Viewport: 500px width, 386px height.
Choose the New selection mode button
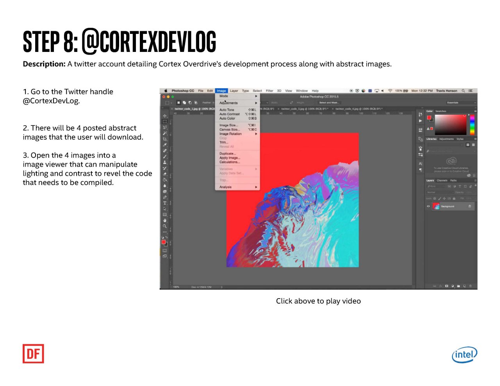[x=179, y=103]
